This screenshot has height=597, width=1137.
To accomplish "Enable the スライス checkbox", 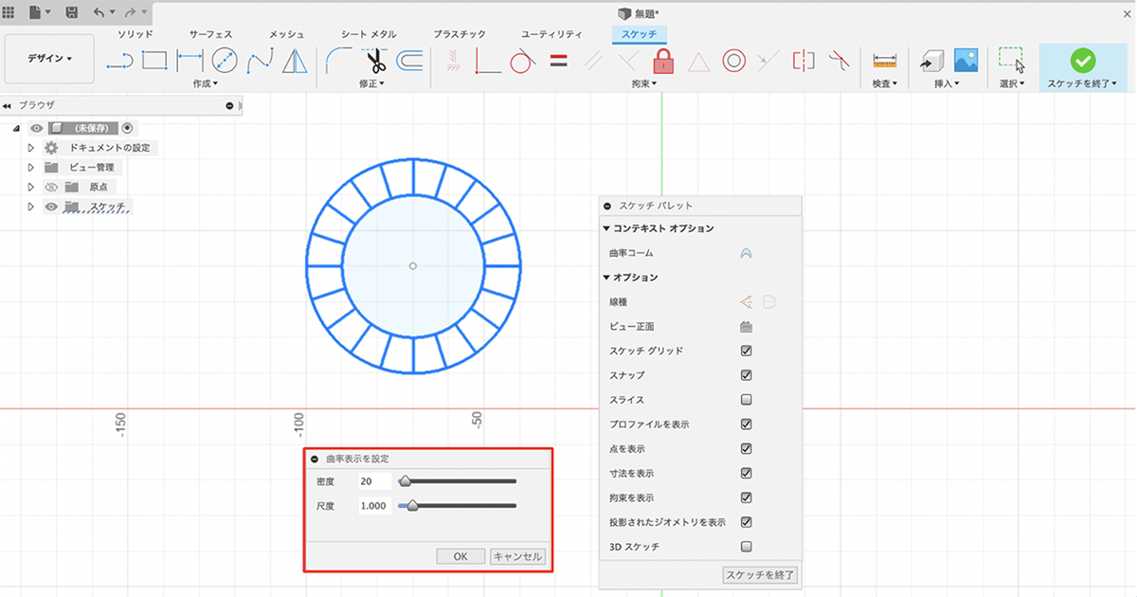I will pyautogui.click(x=746, y=400).
